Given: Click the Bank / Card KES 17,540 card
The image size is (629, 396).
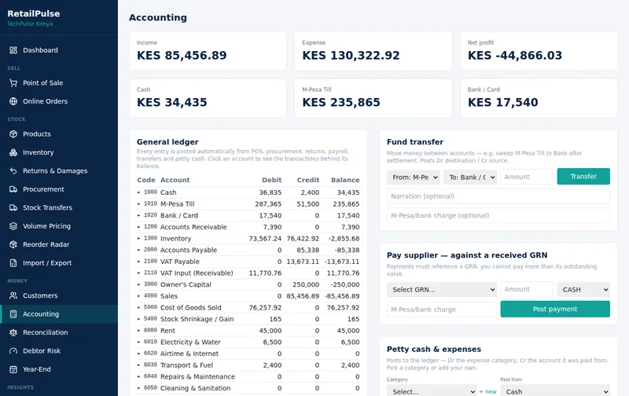Looking at the screenshot, I should 539,98.
